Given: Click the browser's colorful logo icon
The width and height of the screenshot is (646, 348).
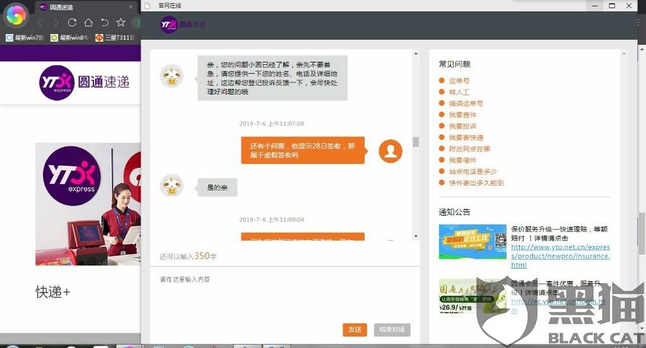Looking at the screenshot, I should (16, 15).
